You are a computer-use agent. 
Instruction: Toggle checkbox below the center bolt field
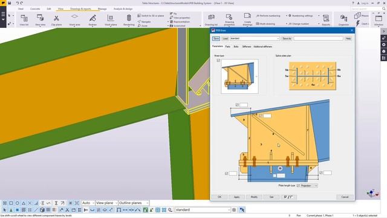[275, 176]
